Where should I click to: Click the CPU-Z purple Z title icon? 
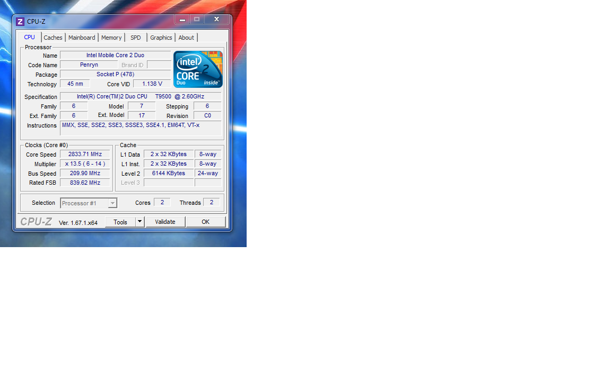point(20,21)
